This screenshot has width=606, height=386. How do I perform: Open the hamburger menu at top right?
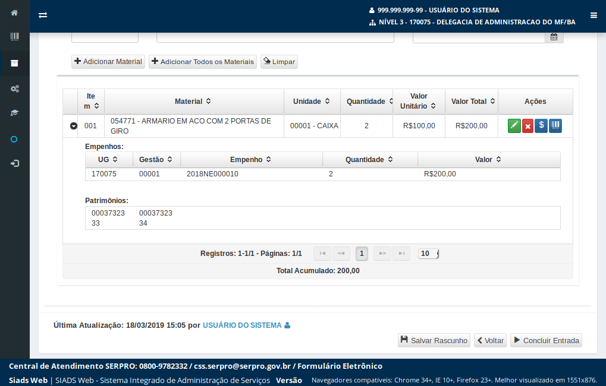tap(594, 15)
